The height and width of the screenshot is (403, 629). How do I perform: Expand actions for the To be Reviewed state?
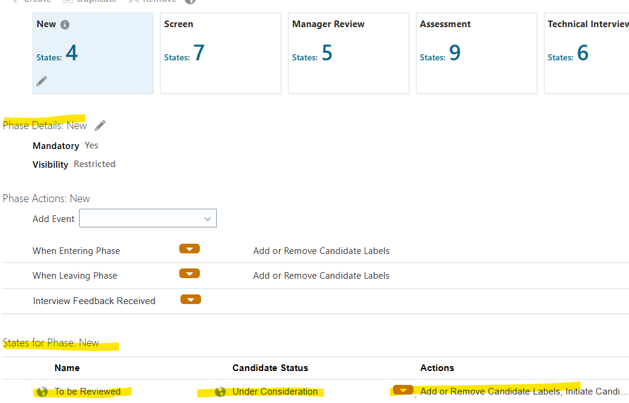click(x=403, y=390)
